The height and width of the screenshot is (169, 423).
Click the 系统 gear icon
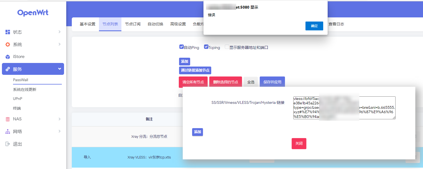click(8, 44)
